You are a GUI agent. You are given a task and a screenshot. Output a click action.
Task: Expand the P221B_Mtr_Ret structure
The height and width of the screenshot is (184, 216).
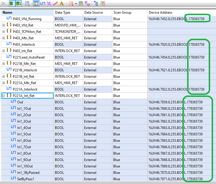(4, 64)
